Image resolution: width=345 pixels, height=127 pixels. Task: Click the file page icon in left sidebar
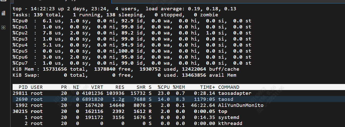point(4,13)
